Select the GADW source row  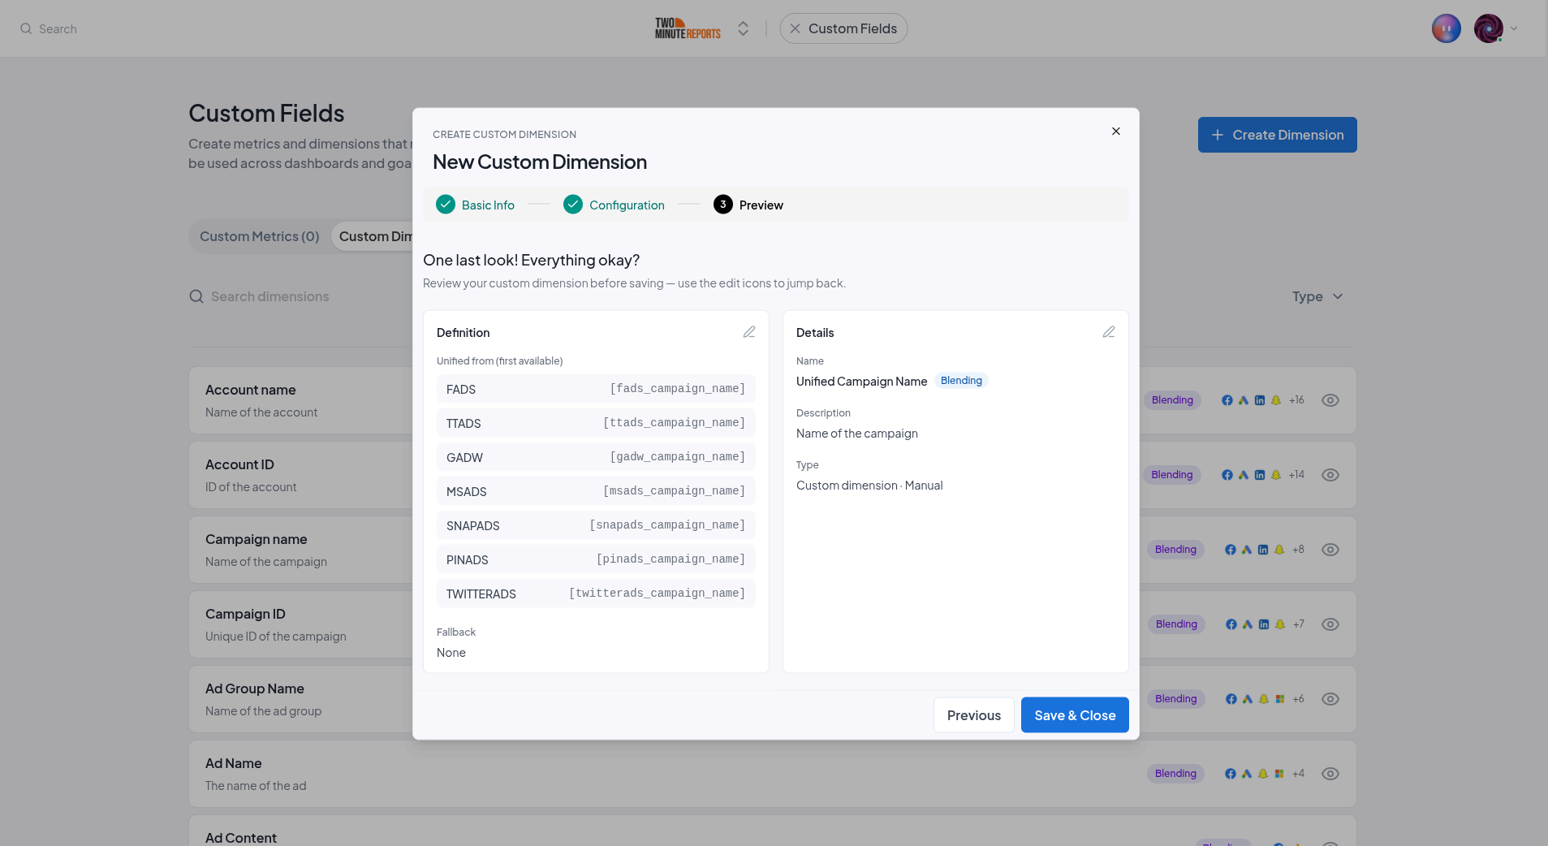[596, 457]
